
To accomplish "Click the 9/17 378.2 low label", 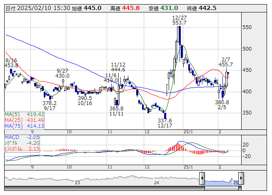I will (50, 106).
